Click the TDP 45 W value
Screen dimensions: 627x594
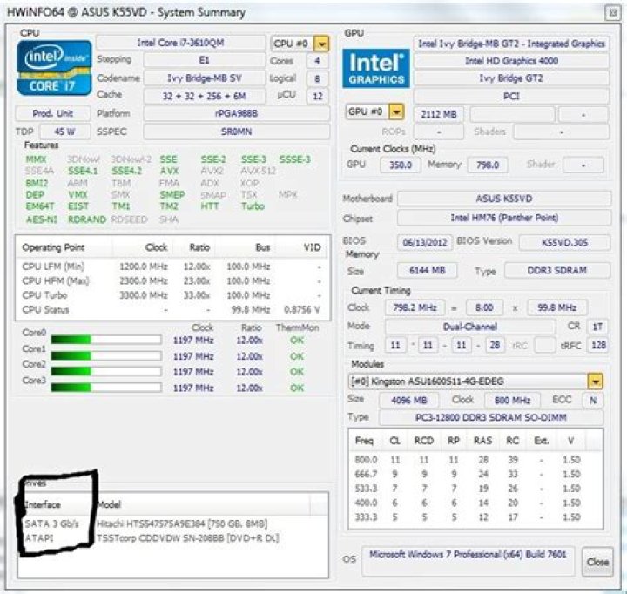coord(64,132)
